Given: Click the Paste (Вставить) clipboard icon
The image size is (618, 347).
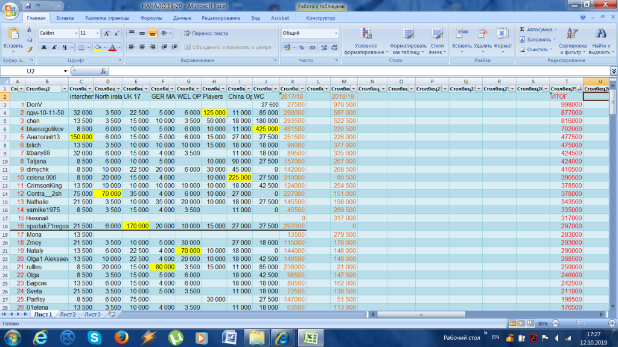Looking at the screenshot, I should (x=13, y=34).
